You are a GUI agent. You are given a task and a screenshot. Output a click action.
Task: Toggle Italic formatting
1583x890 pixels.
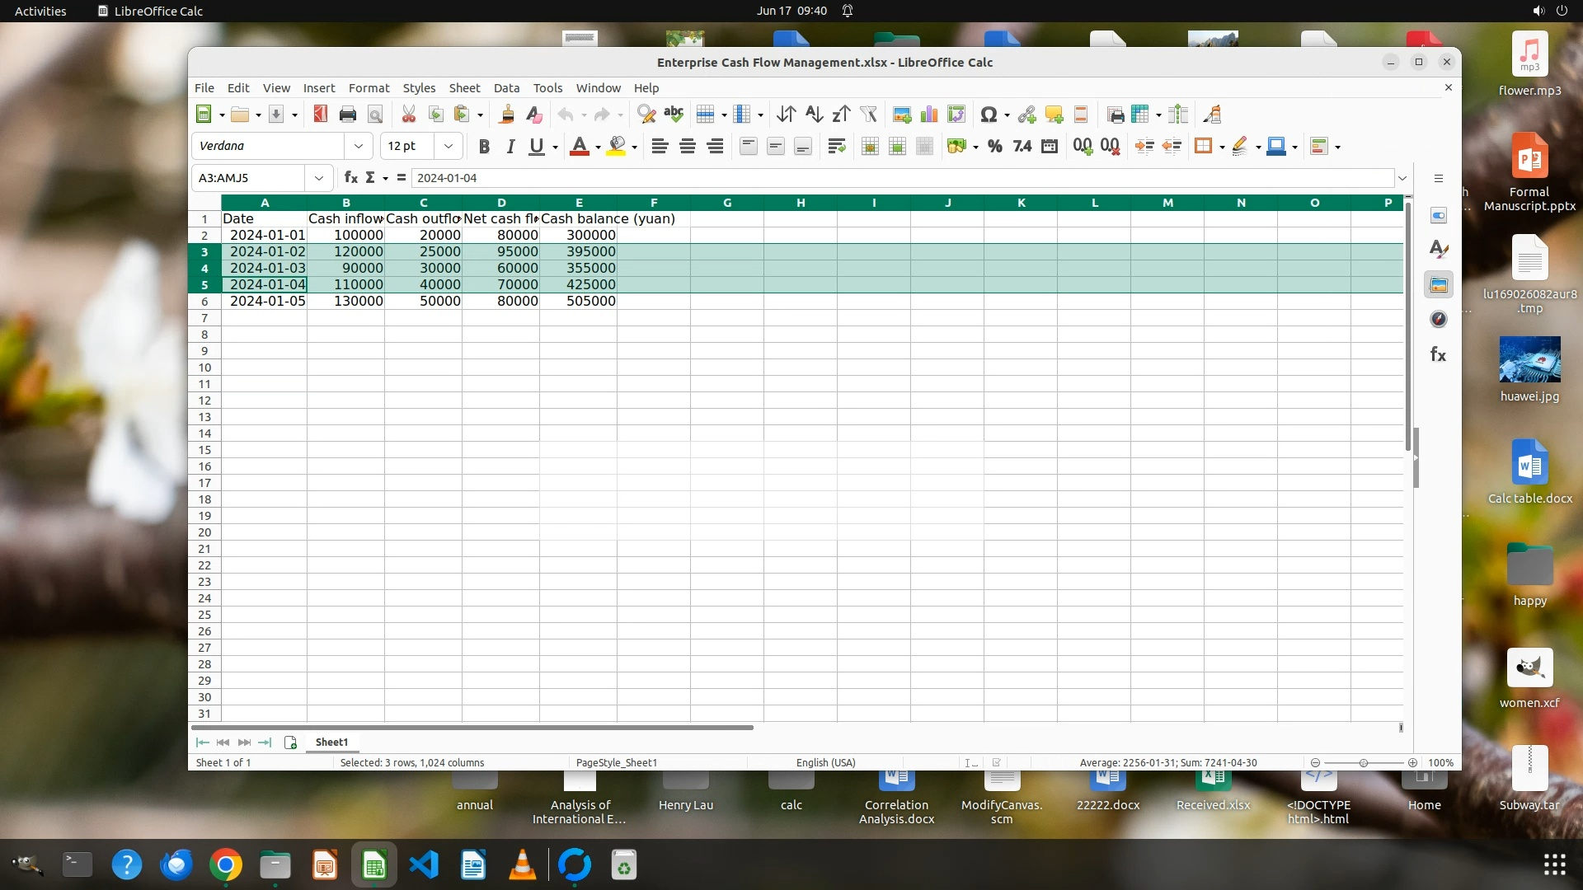pos(510,147)
